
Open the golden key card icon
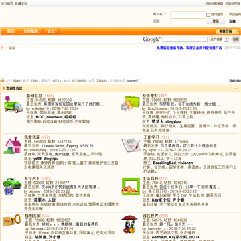pyautogui.click(x=12, y=220)
